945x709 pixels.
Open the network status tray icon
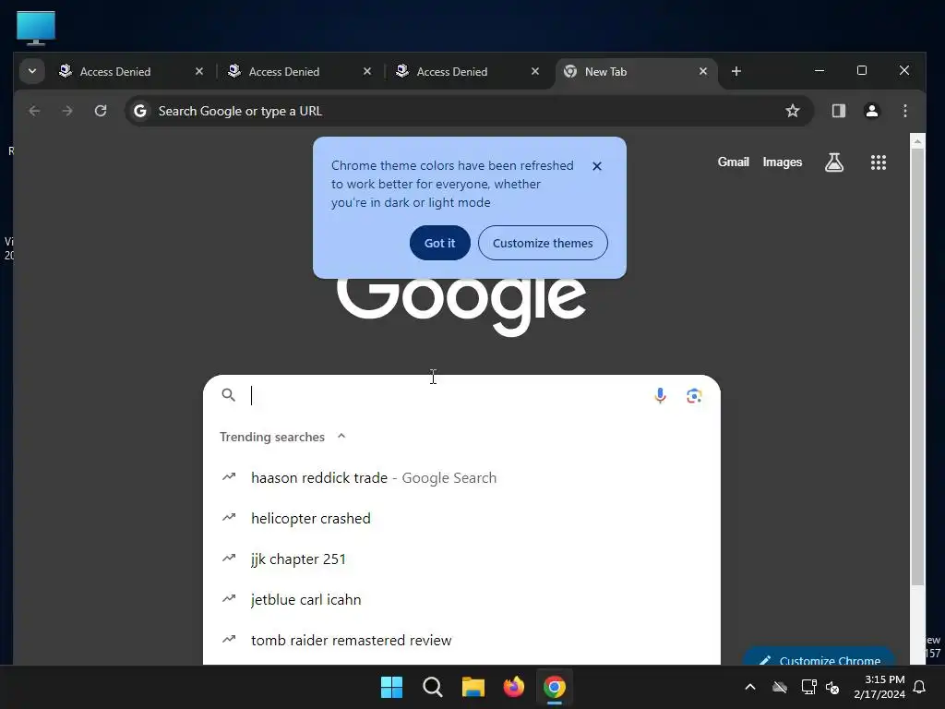[x=808, y=687]
